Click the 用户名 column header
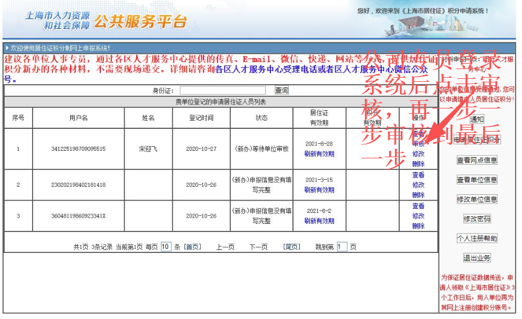Viewport: 522px width, 319px height. (78, 118)
